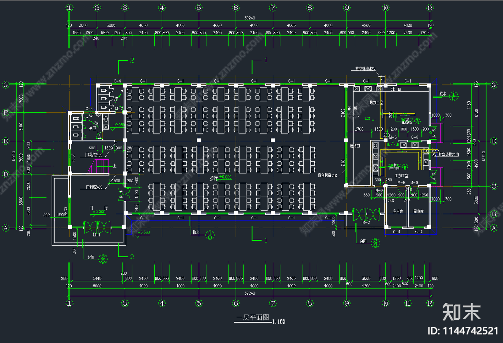Select the C-6 window label
The width and height of the screenshot is (503, 343).
pos(415,137)
